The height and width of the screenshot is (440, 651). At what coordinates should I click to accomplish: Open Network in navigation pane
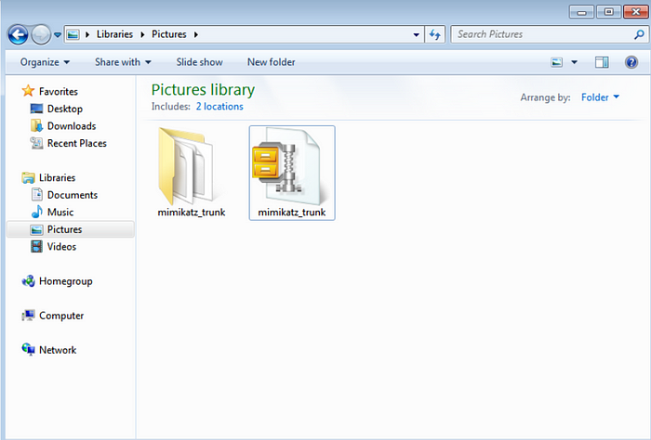[58, 350]
